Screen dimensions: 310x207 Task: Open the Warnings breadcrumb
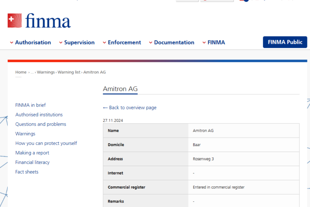pos(46,72)
